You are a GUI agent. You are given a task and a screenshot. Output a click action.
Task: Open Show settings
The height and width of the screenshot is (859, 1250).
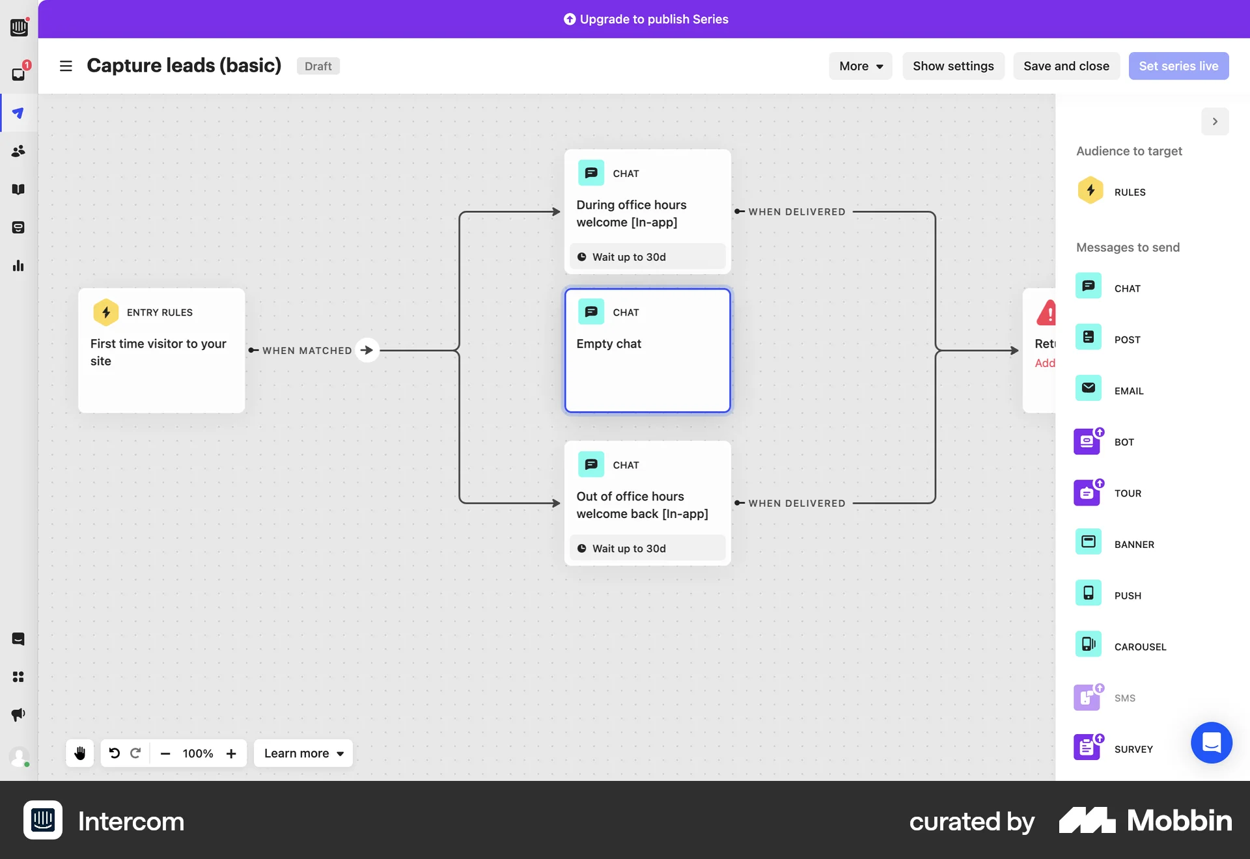click(952, 66)
